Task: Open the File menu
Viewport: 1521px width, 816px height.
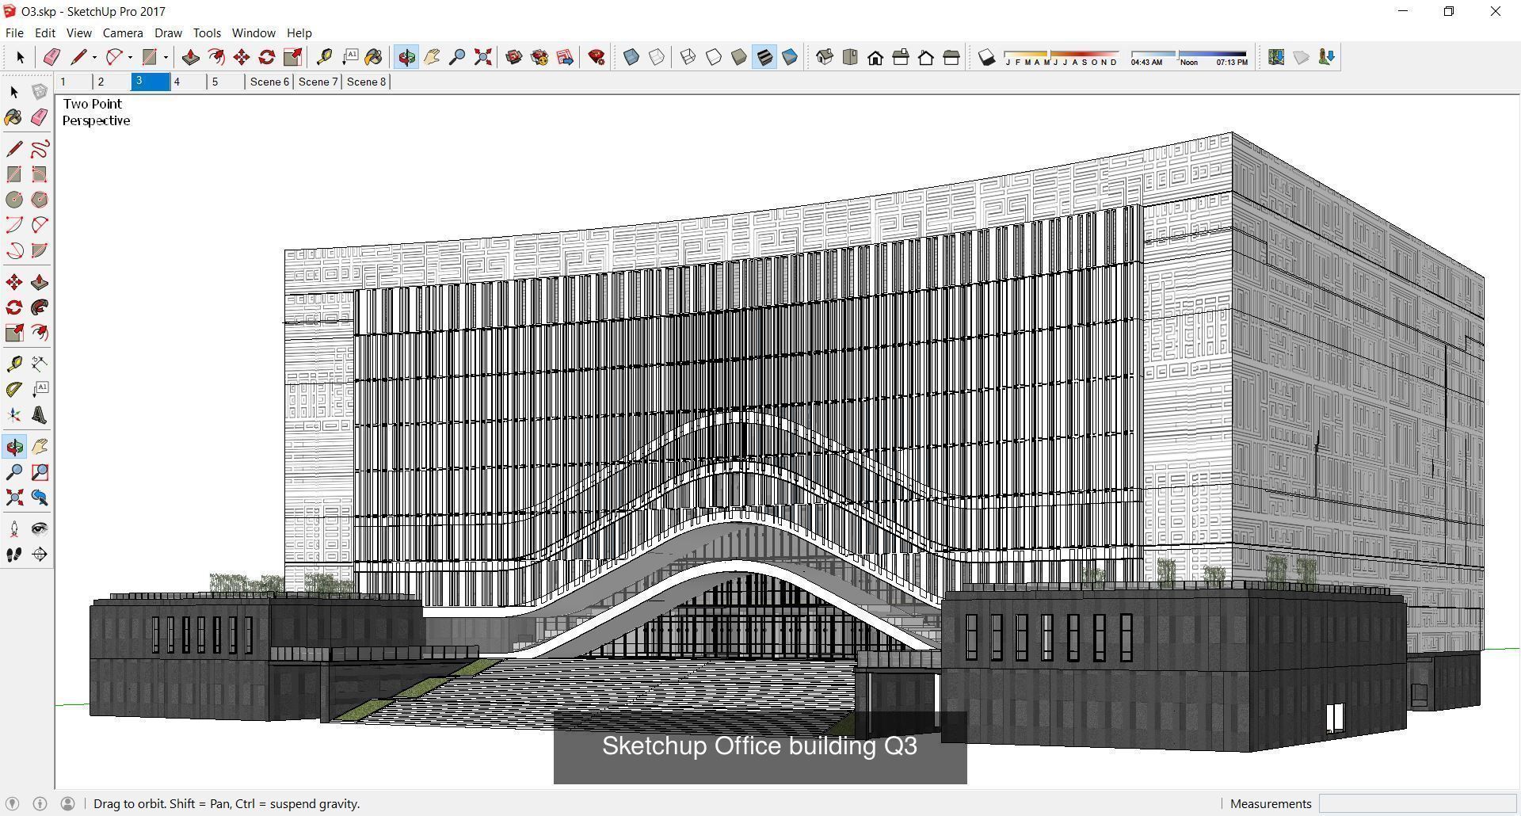Action: pos(14,32)
